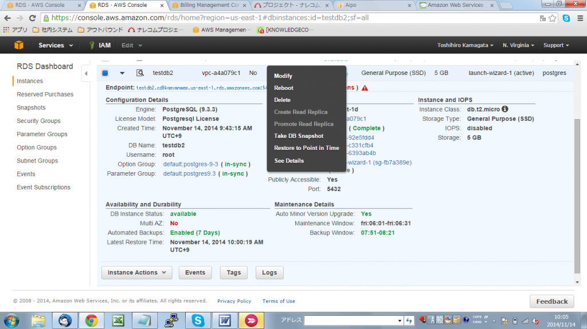Select Delete from context menu
587x329 pixels.
[x=282, y=100]
